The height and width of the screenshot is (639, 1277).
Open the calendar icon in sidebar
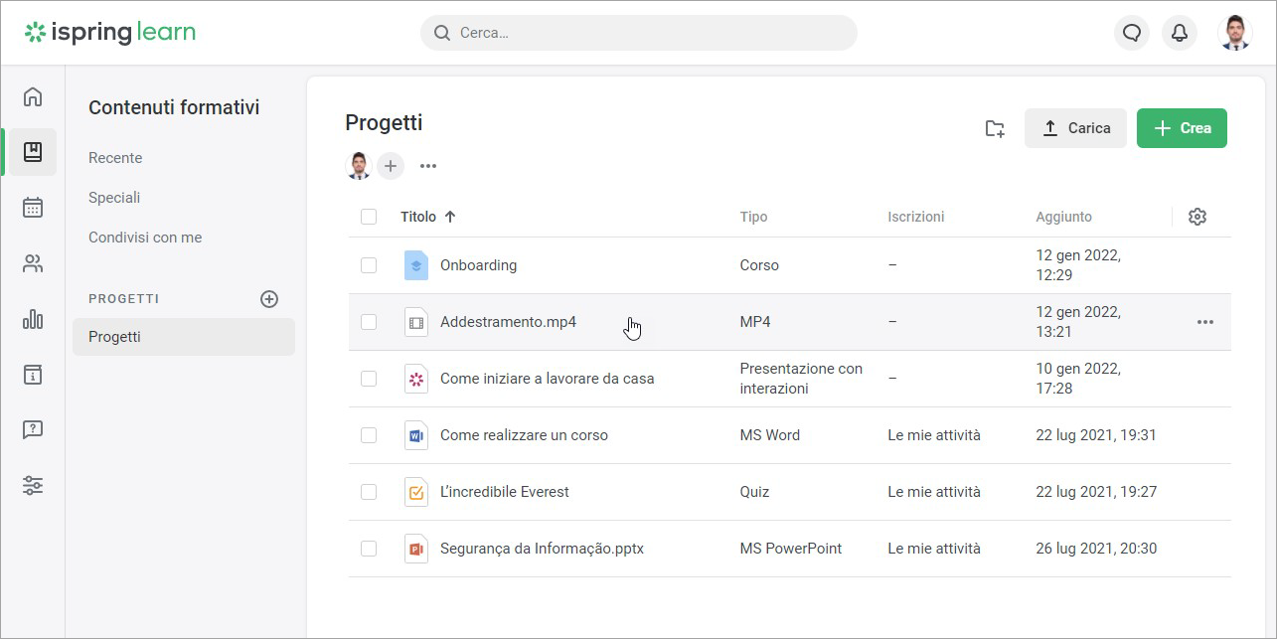[x=33, y=208]
